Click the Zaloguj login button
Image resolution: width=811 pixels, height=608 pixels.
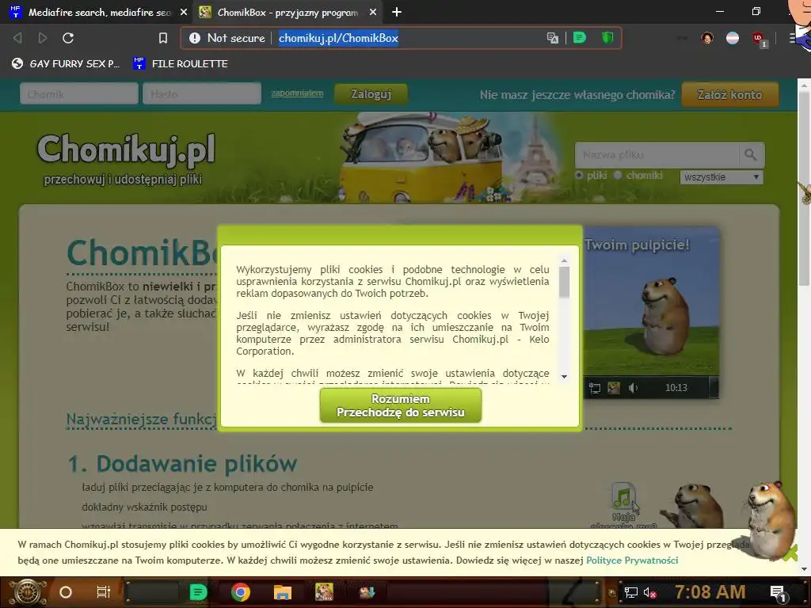[x=371, y=94]
